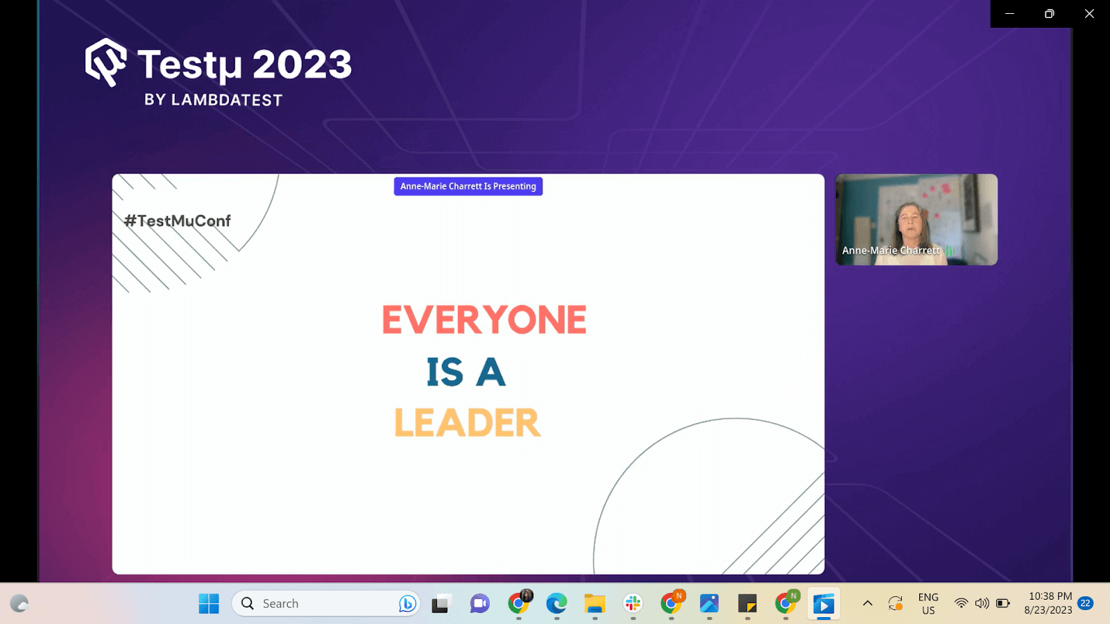Image resolution: width=1110 pixels, height=624 pixels.
Task: Show hidden system tray icons
Action: tap(867, 603)
